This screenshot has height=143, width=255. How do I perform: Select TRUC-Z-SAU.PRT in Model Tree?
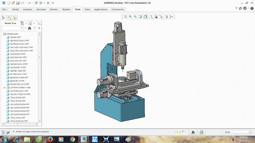(18, 118)
